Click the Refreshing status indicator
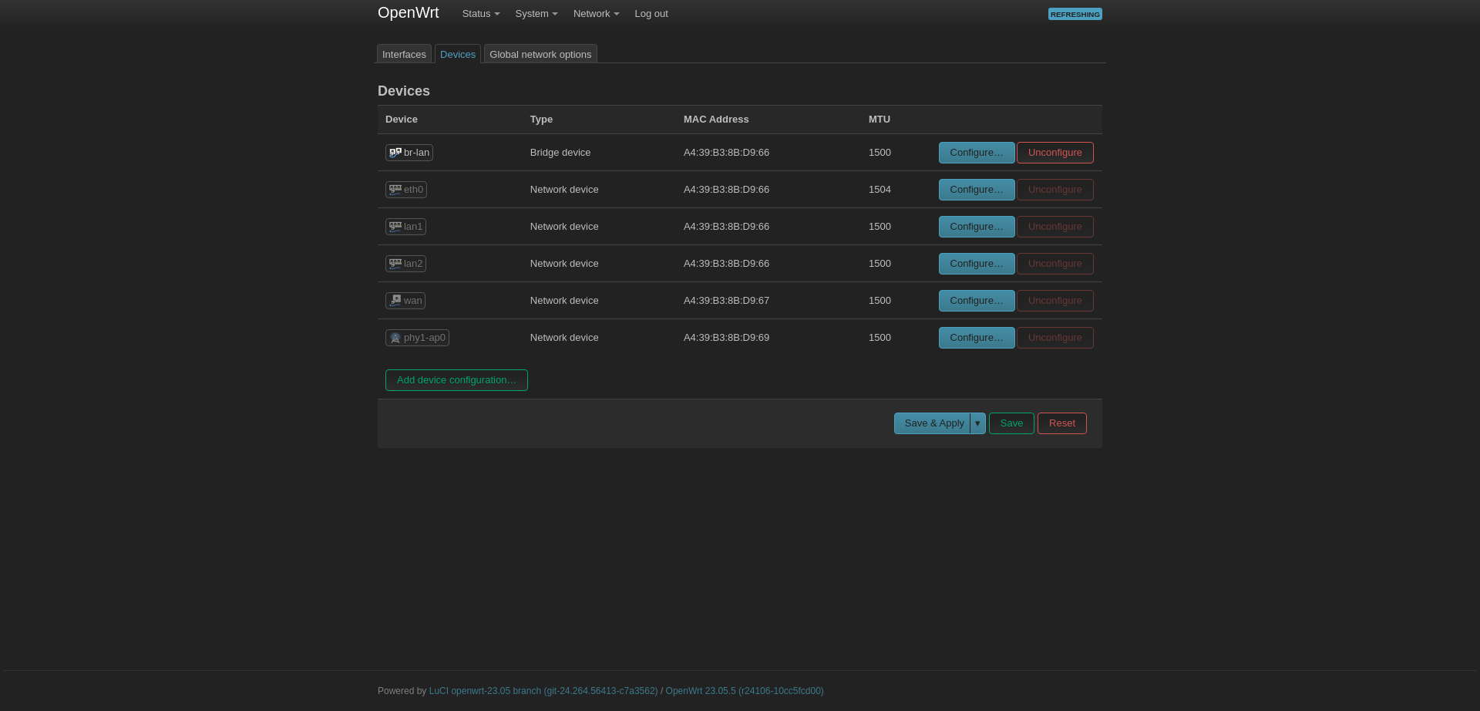 (x=1075, y=14)
